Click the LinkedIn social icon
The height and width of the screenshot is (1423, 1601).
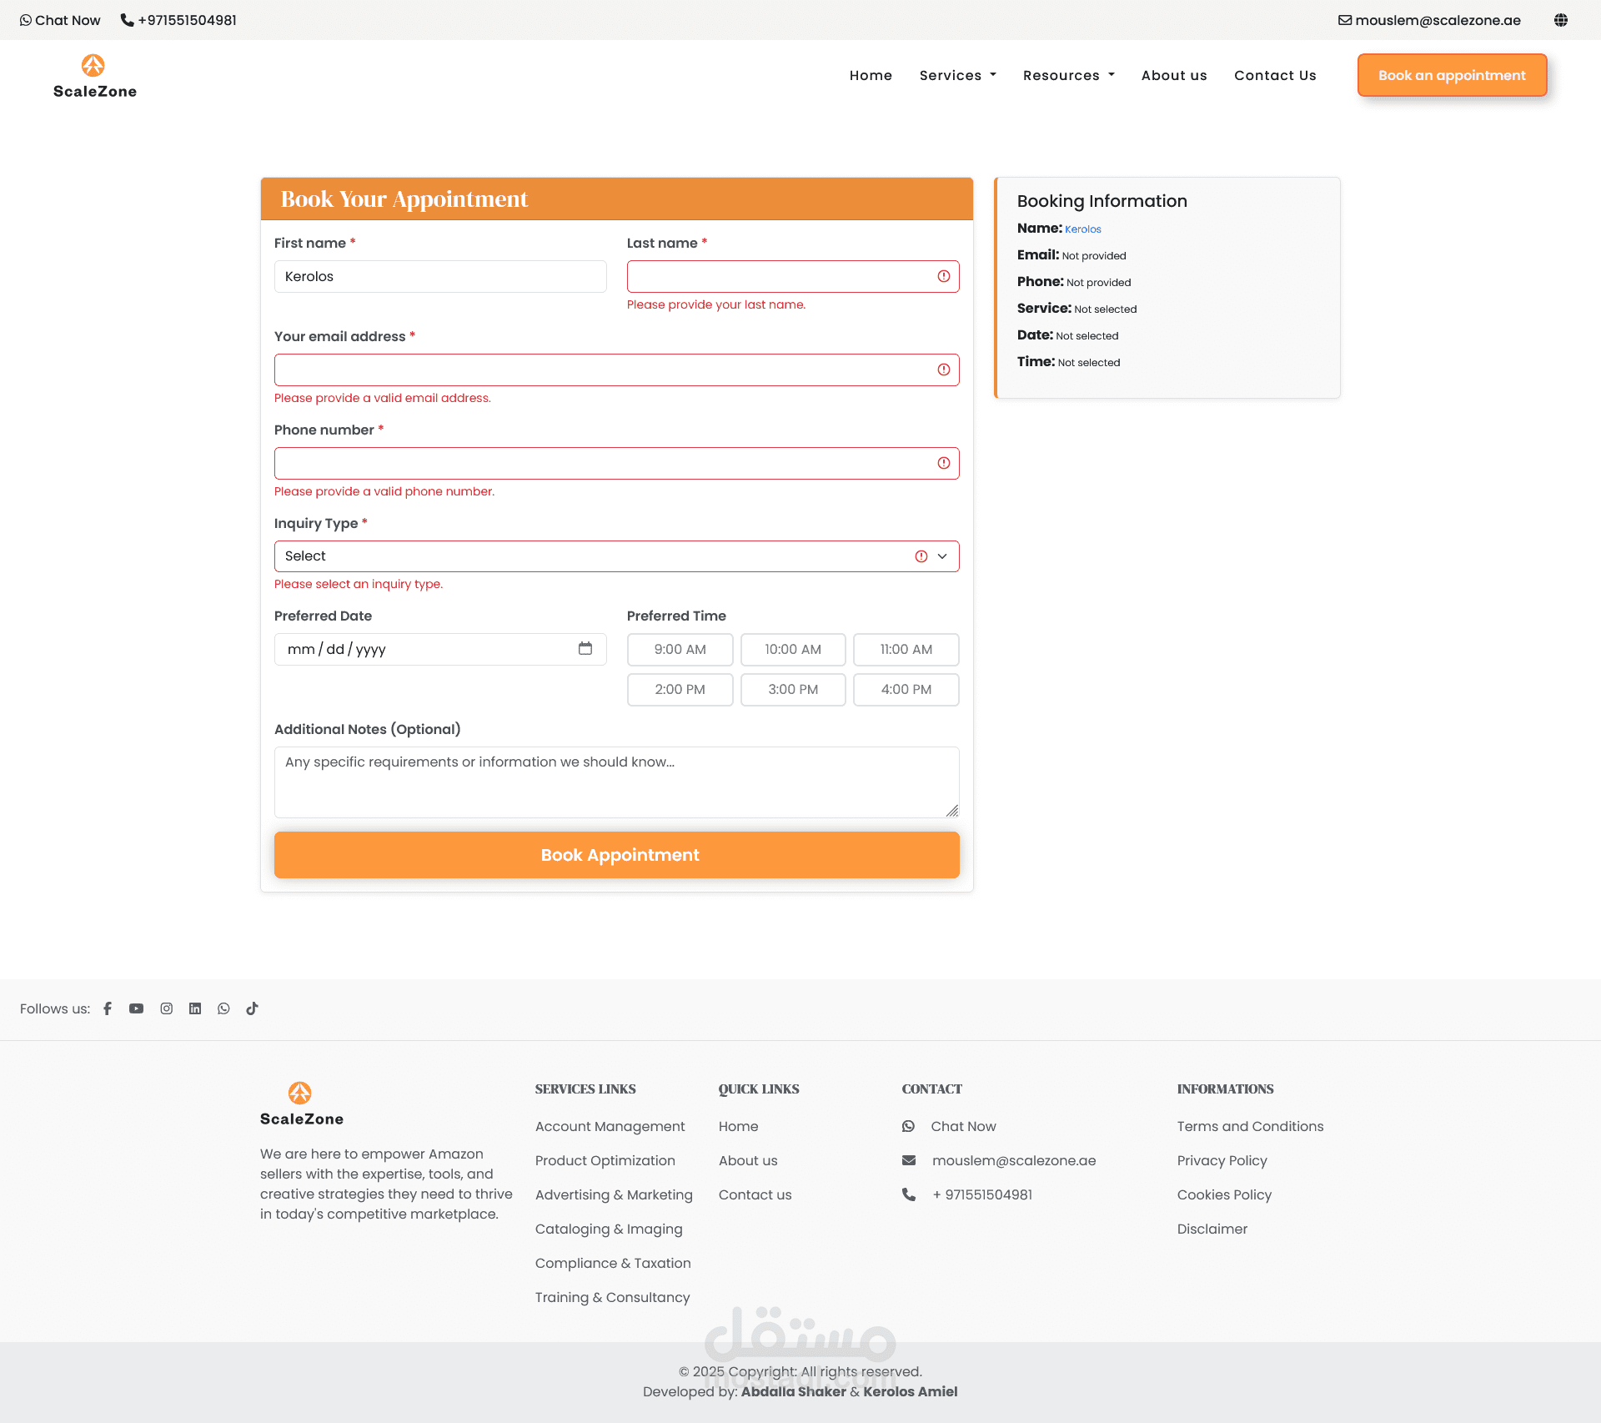pyautogui.click(x=195, y=1008)
